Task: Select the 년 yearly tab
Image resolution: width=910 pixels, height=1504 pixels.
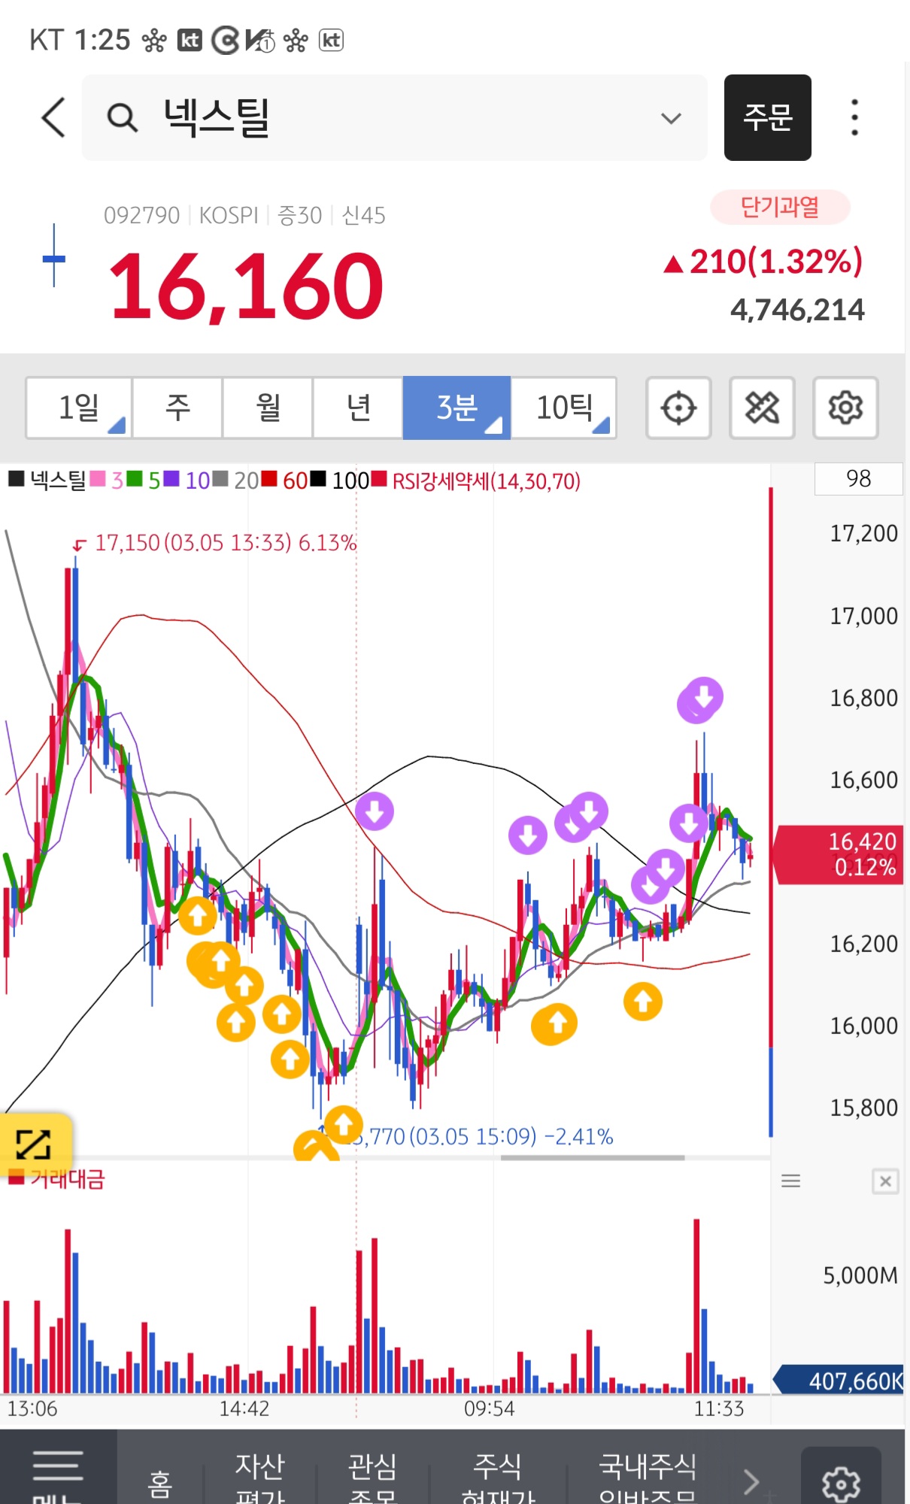Action: (x=358, y=408)
